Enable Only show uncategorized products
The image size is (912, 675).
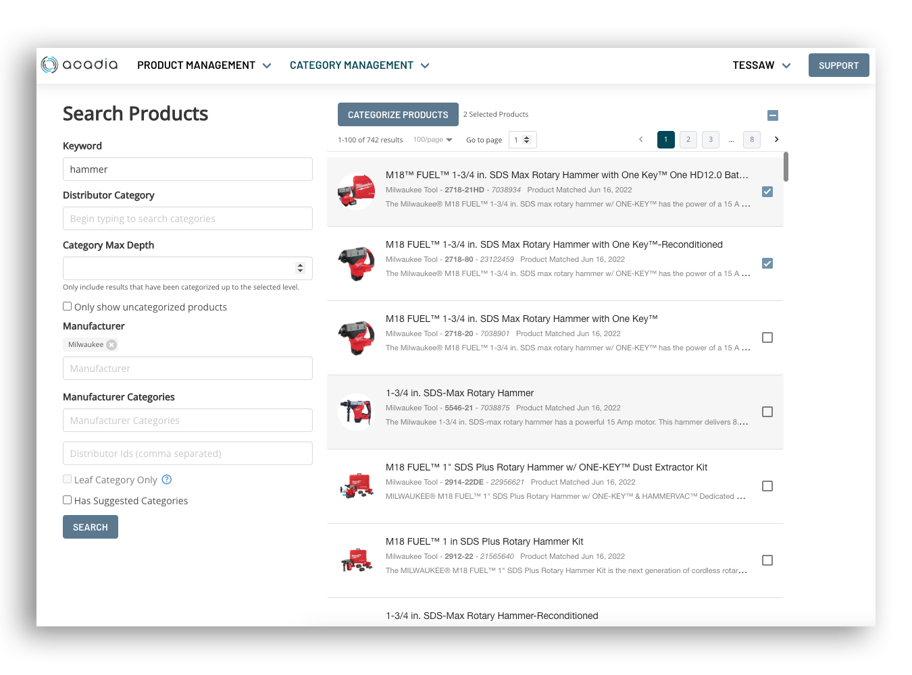68,306
